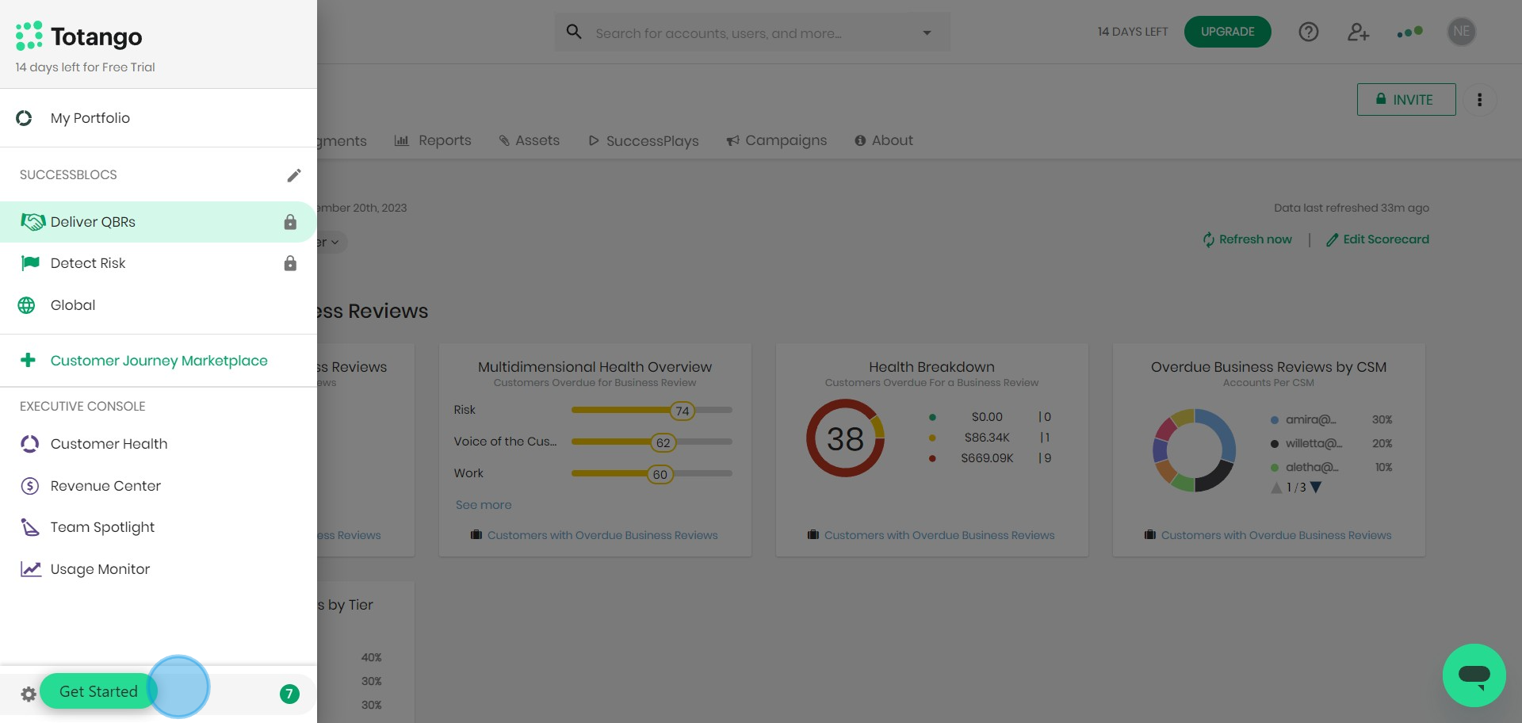Focus the search accounts field
Image resolution: width=1522 pixels, height=723 pixels.
point(753,33)
